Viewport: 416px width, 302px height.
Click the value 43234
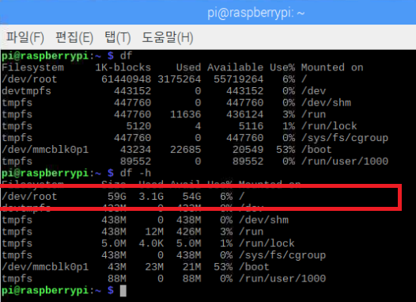click(x=135, y=149)
